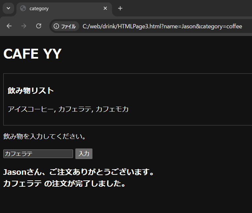
Task: Close the category tab
Action: click(105, 8)
